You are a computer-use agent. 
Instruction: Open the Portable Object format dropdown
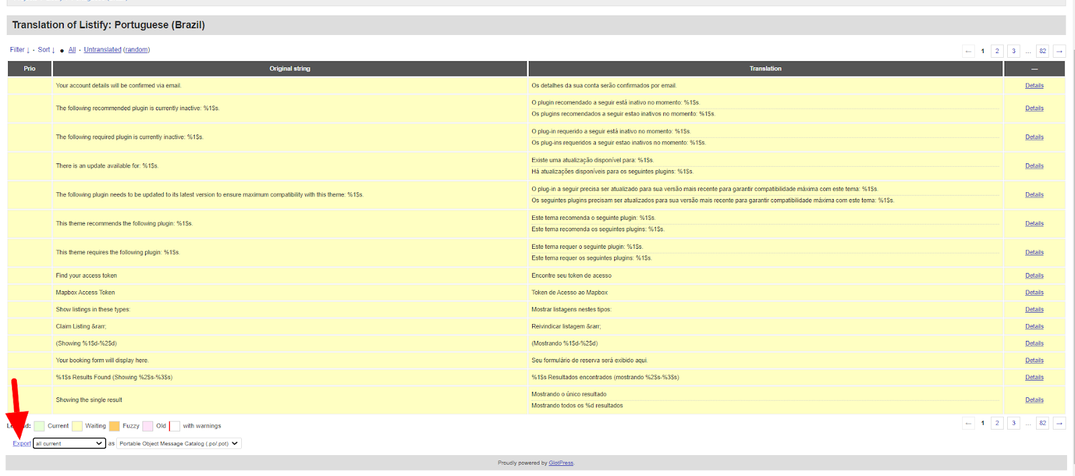click(x=179, y=444)
